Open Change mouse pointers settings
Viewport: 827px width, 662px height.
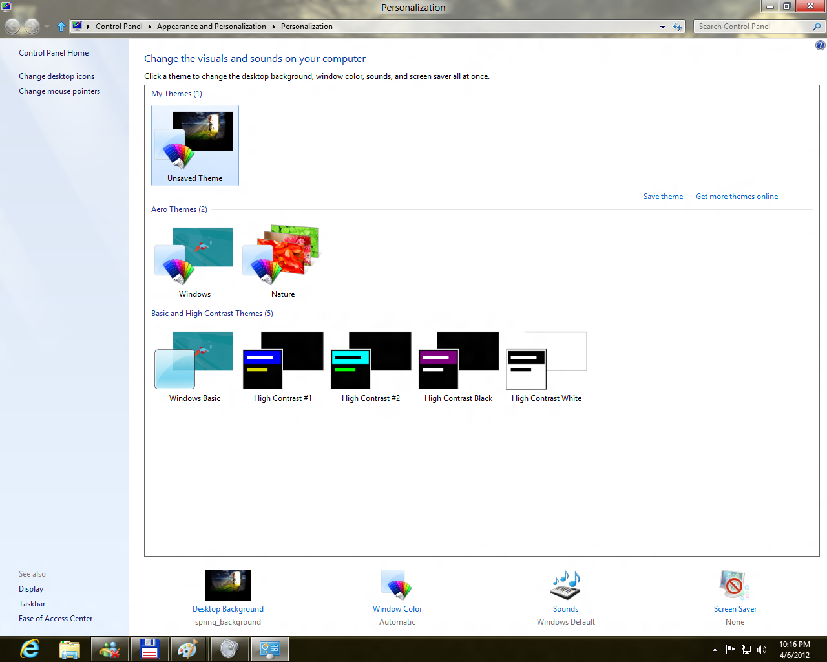click(x=59, y=91)
